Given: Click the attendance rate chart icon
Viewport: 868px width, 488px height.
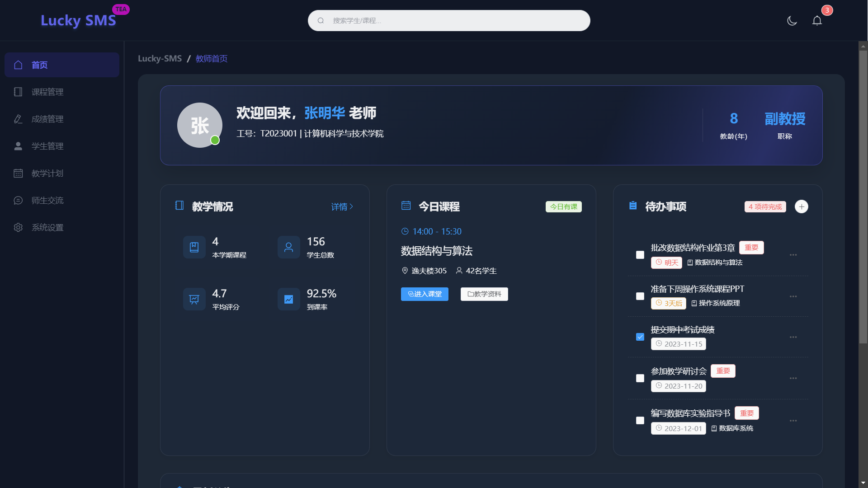Looking at the screenshot, I should pyautogui.click(x=288, y=299).
